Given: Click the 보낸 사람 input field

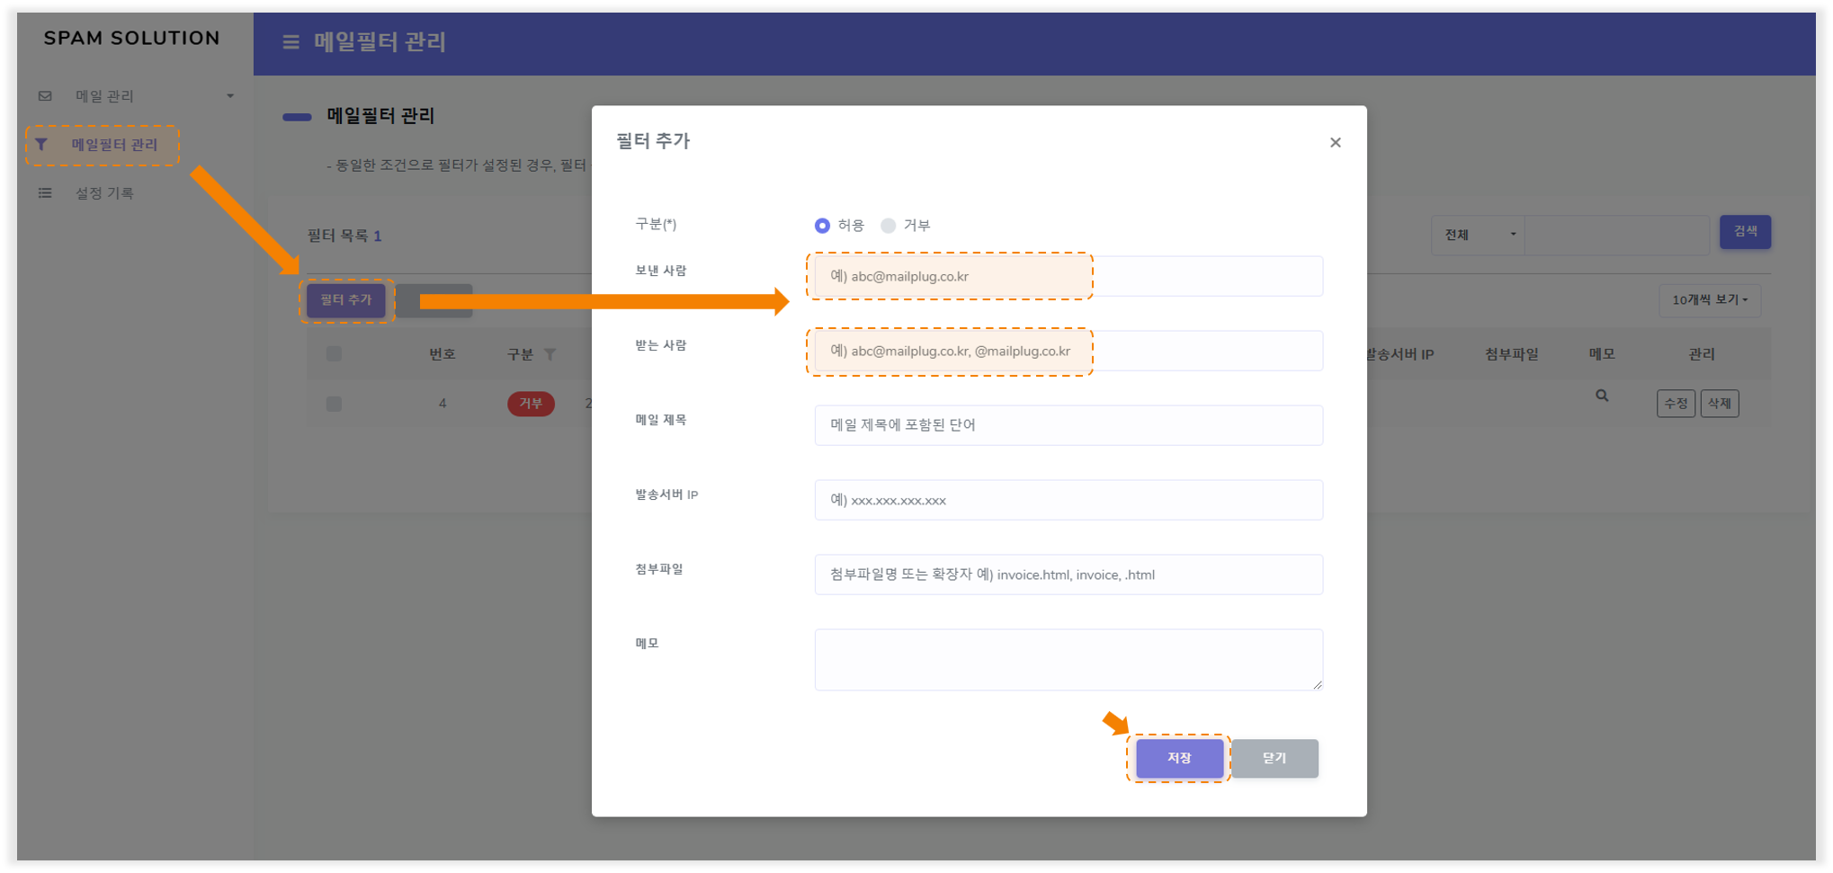Looking at the screenshot, I should coord(1069,276).
